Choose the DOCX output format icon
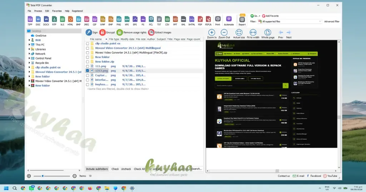This screenshot has width=366, height=192. coord(46,19)
